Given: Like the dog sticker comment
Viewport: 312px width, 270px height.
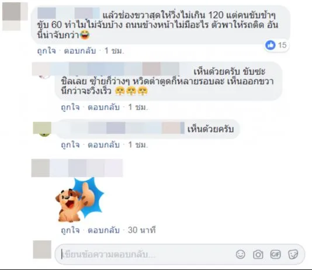Looking at the screenshot, I should coord(70,230).
